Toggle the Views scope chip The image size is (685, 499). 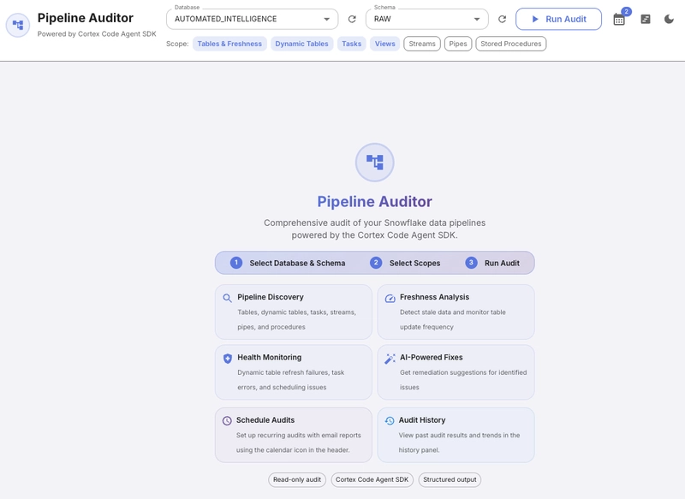pos(384,44)
